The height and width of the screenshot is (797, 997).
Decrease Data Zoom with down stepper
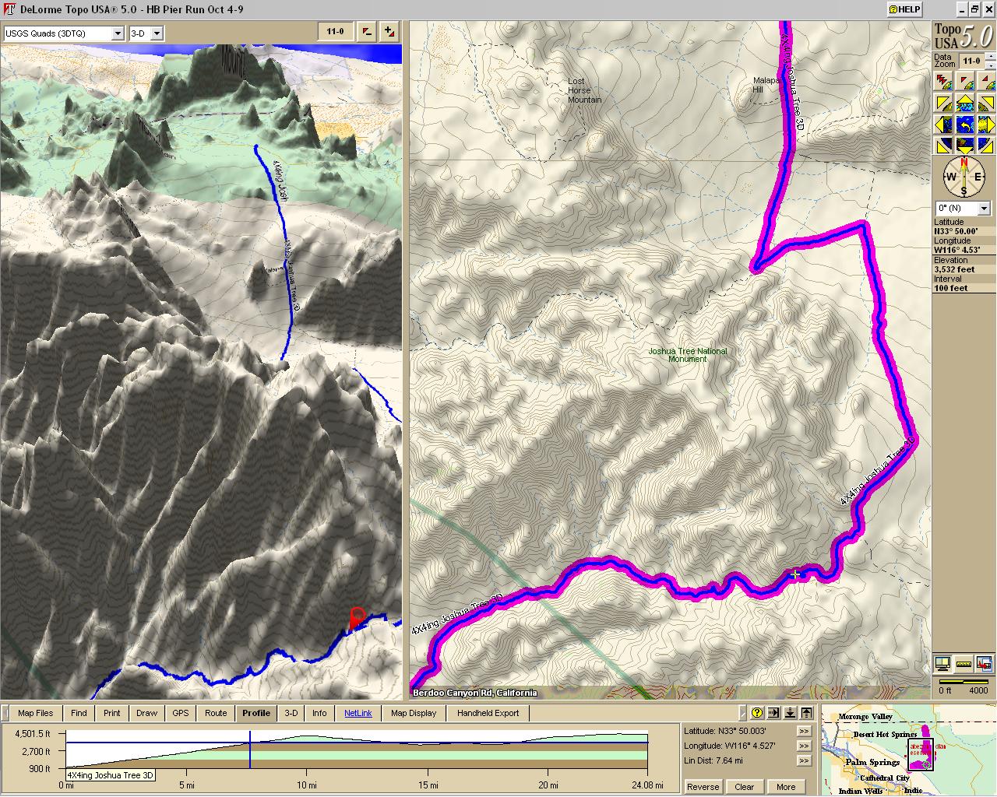pyautogui.click(x=989, y=65)
